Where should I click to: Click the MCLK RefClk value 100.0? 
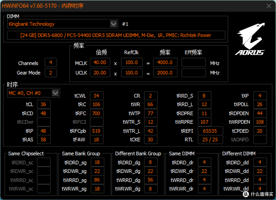tap(132, 63)
